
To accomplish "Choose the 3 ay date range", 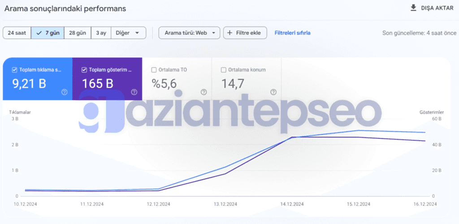I will 100,33.
